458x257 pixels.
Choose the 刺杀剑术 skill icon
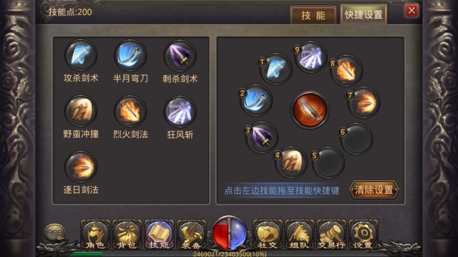tap(180, 56)
